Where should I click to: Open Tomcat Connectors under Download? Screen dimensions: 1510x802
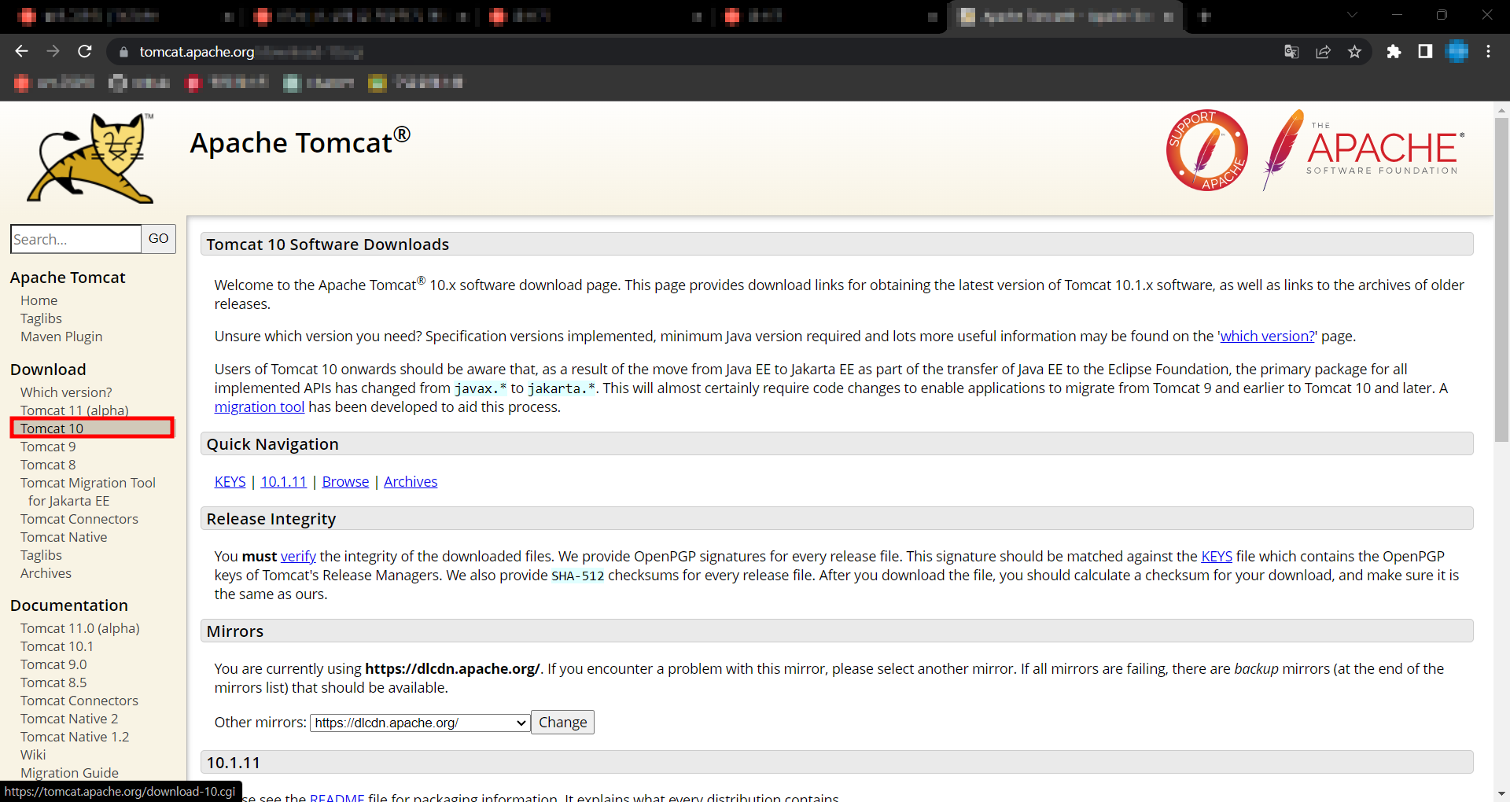click(x=79, y=519)
